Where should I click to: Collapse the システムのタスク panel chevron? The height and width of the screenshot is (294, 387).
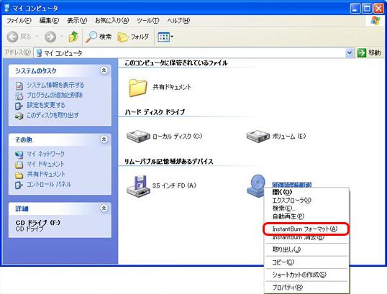104,70
